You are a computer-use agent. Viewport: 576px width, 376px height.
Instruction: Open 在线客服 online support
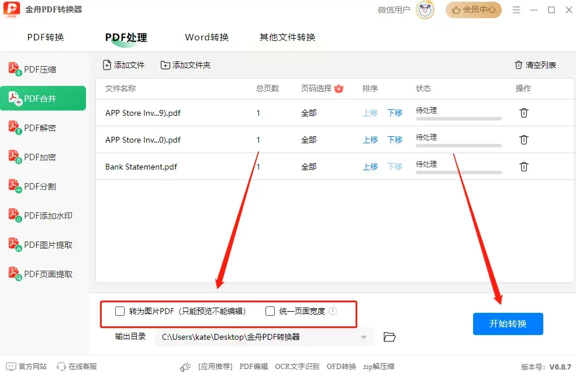(x=77, y=367)
